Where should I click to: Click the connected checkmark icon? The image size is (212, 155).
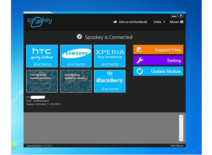tap(79, 37)
